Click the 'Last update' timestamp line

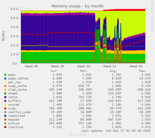(x=116, y=131)
